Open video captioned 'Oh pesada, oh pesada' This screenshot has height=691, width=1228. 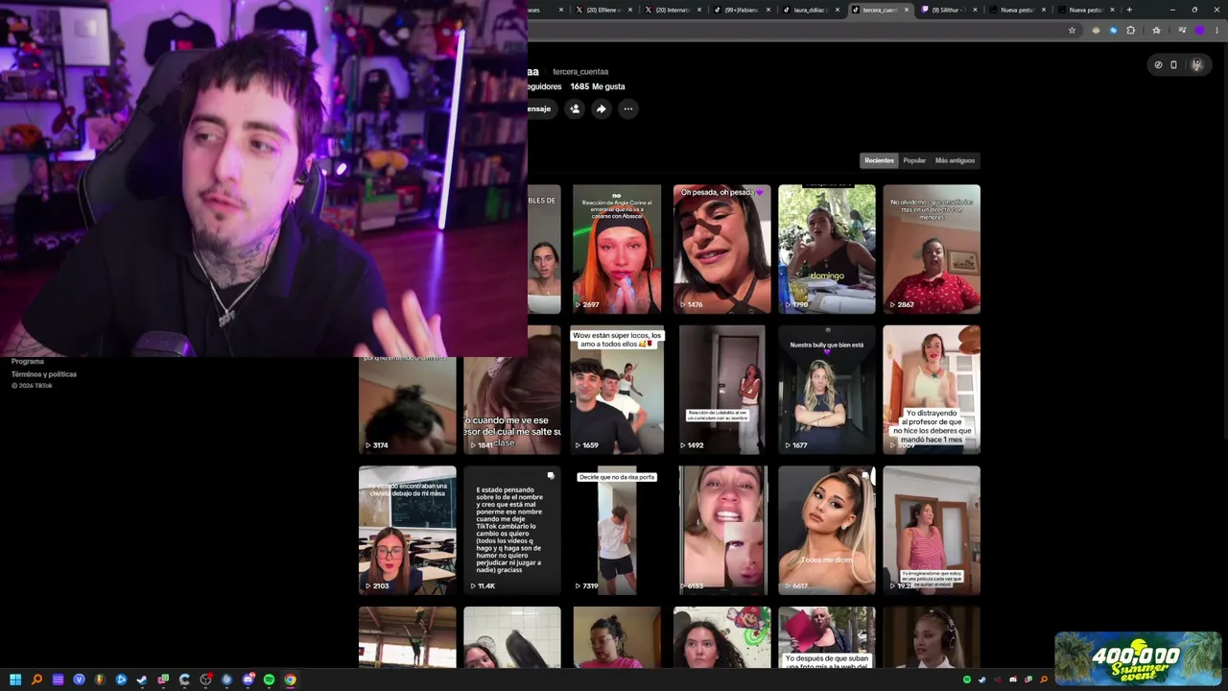721,249
